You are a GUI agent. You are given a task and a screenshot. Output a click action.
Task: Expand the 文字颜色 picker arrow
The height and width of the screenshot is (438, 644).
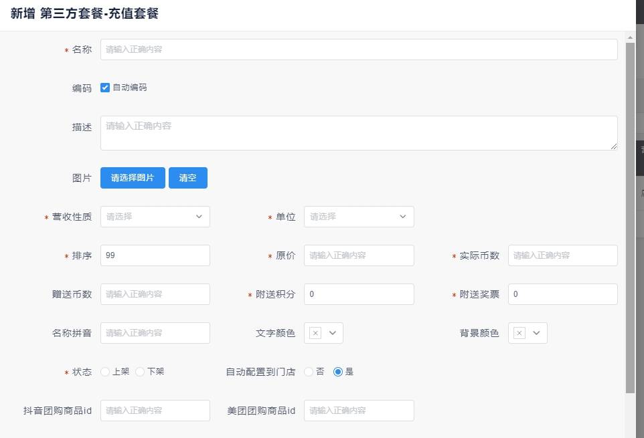[333, 333]
